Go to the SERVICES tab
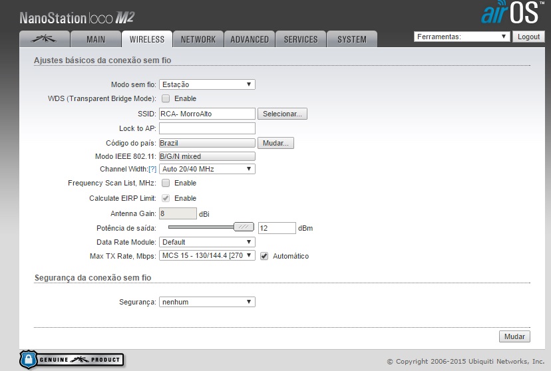The width and height of the screenshot is (551, 371). pyautogui.click(x=301, y=39)
